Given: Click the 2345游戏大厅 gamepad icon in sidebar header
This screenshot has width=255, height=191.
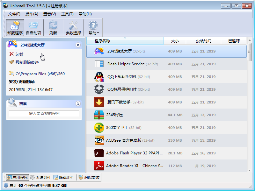Looking at the screenshot, I should pos(12,44).
